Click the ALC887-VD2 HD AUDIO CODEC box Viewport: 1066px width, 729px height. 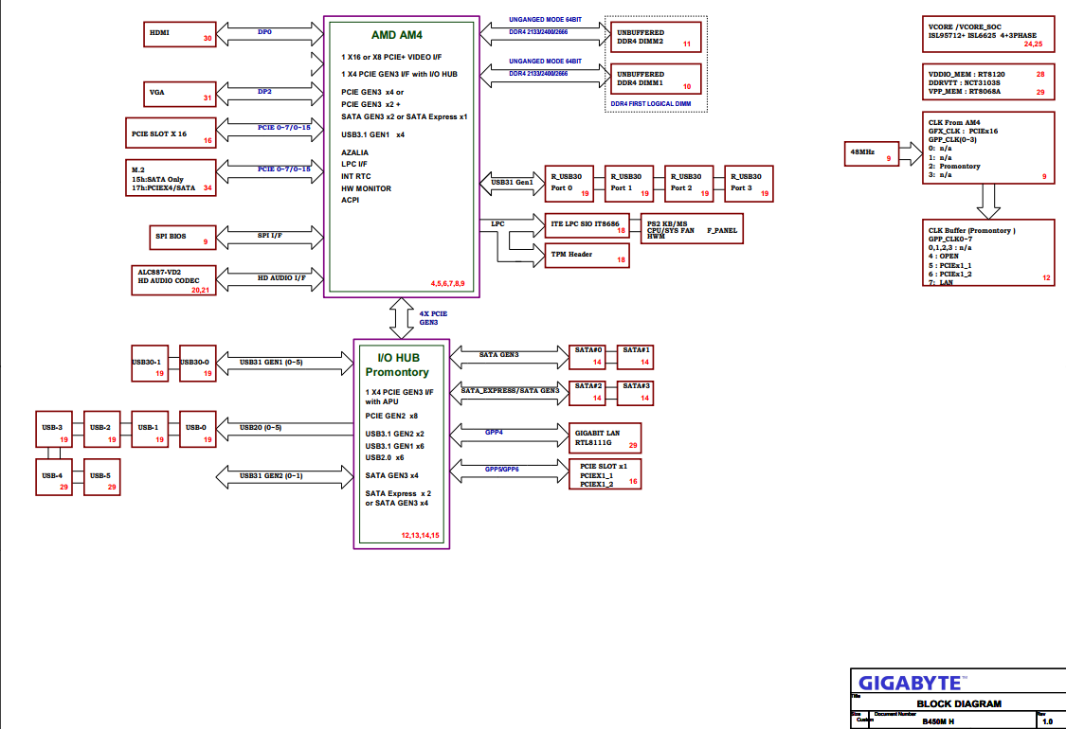pos(173,280)
